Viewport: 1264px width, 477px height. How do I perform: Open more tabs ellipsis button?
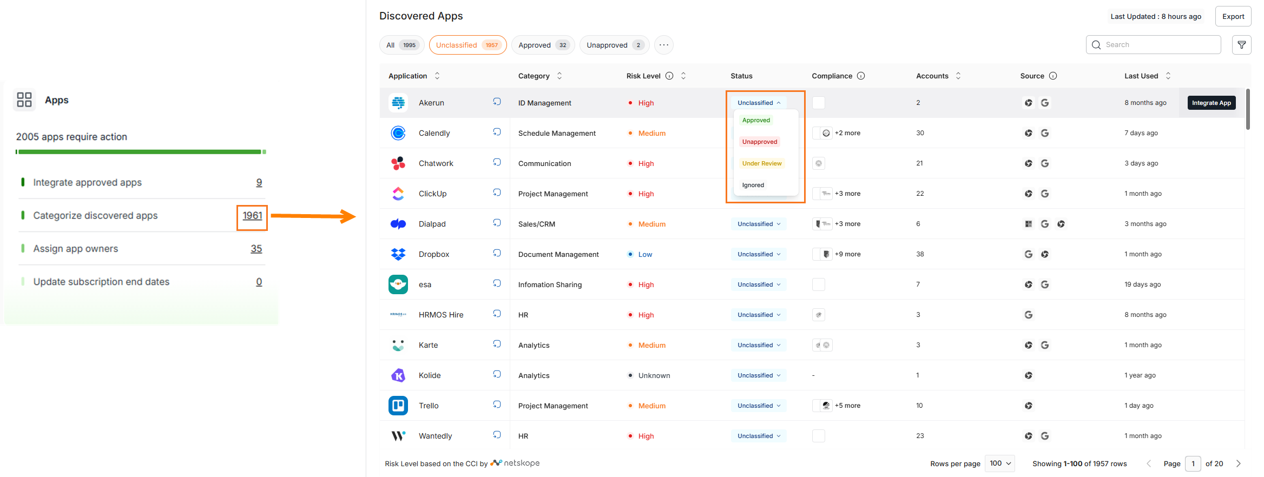(x=664, y=45)
